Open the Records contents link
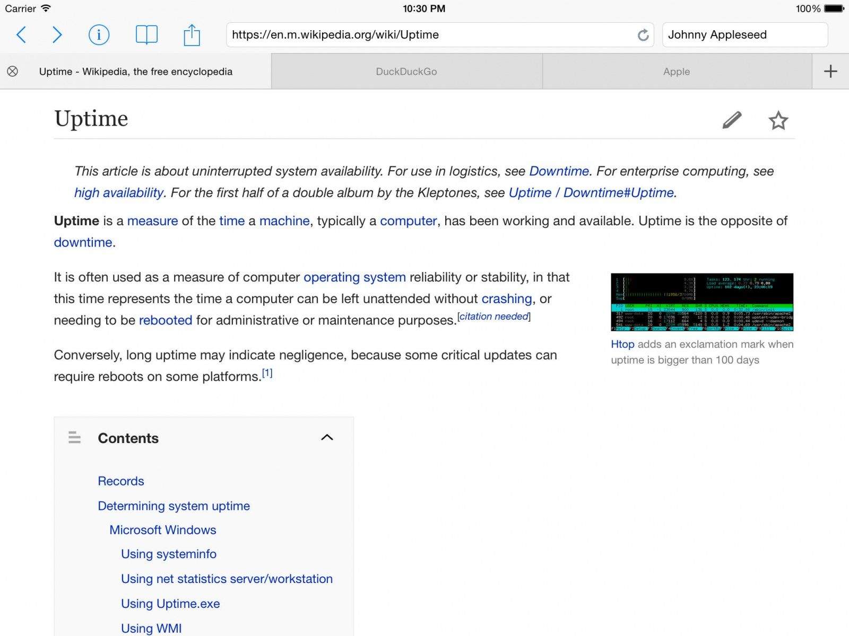Image resolution: width=849 pixels, height=636 pixels. 121,481
